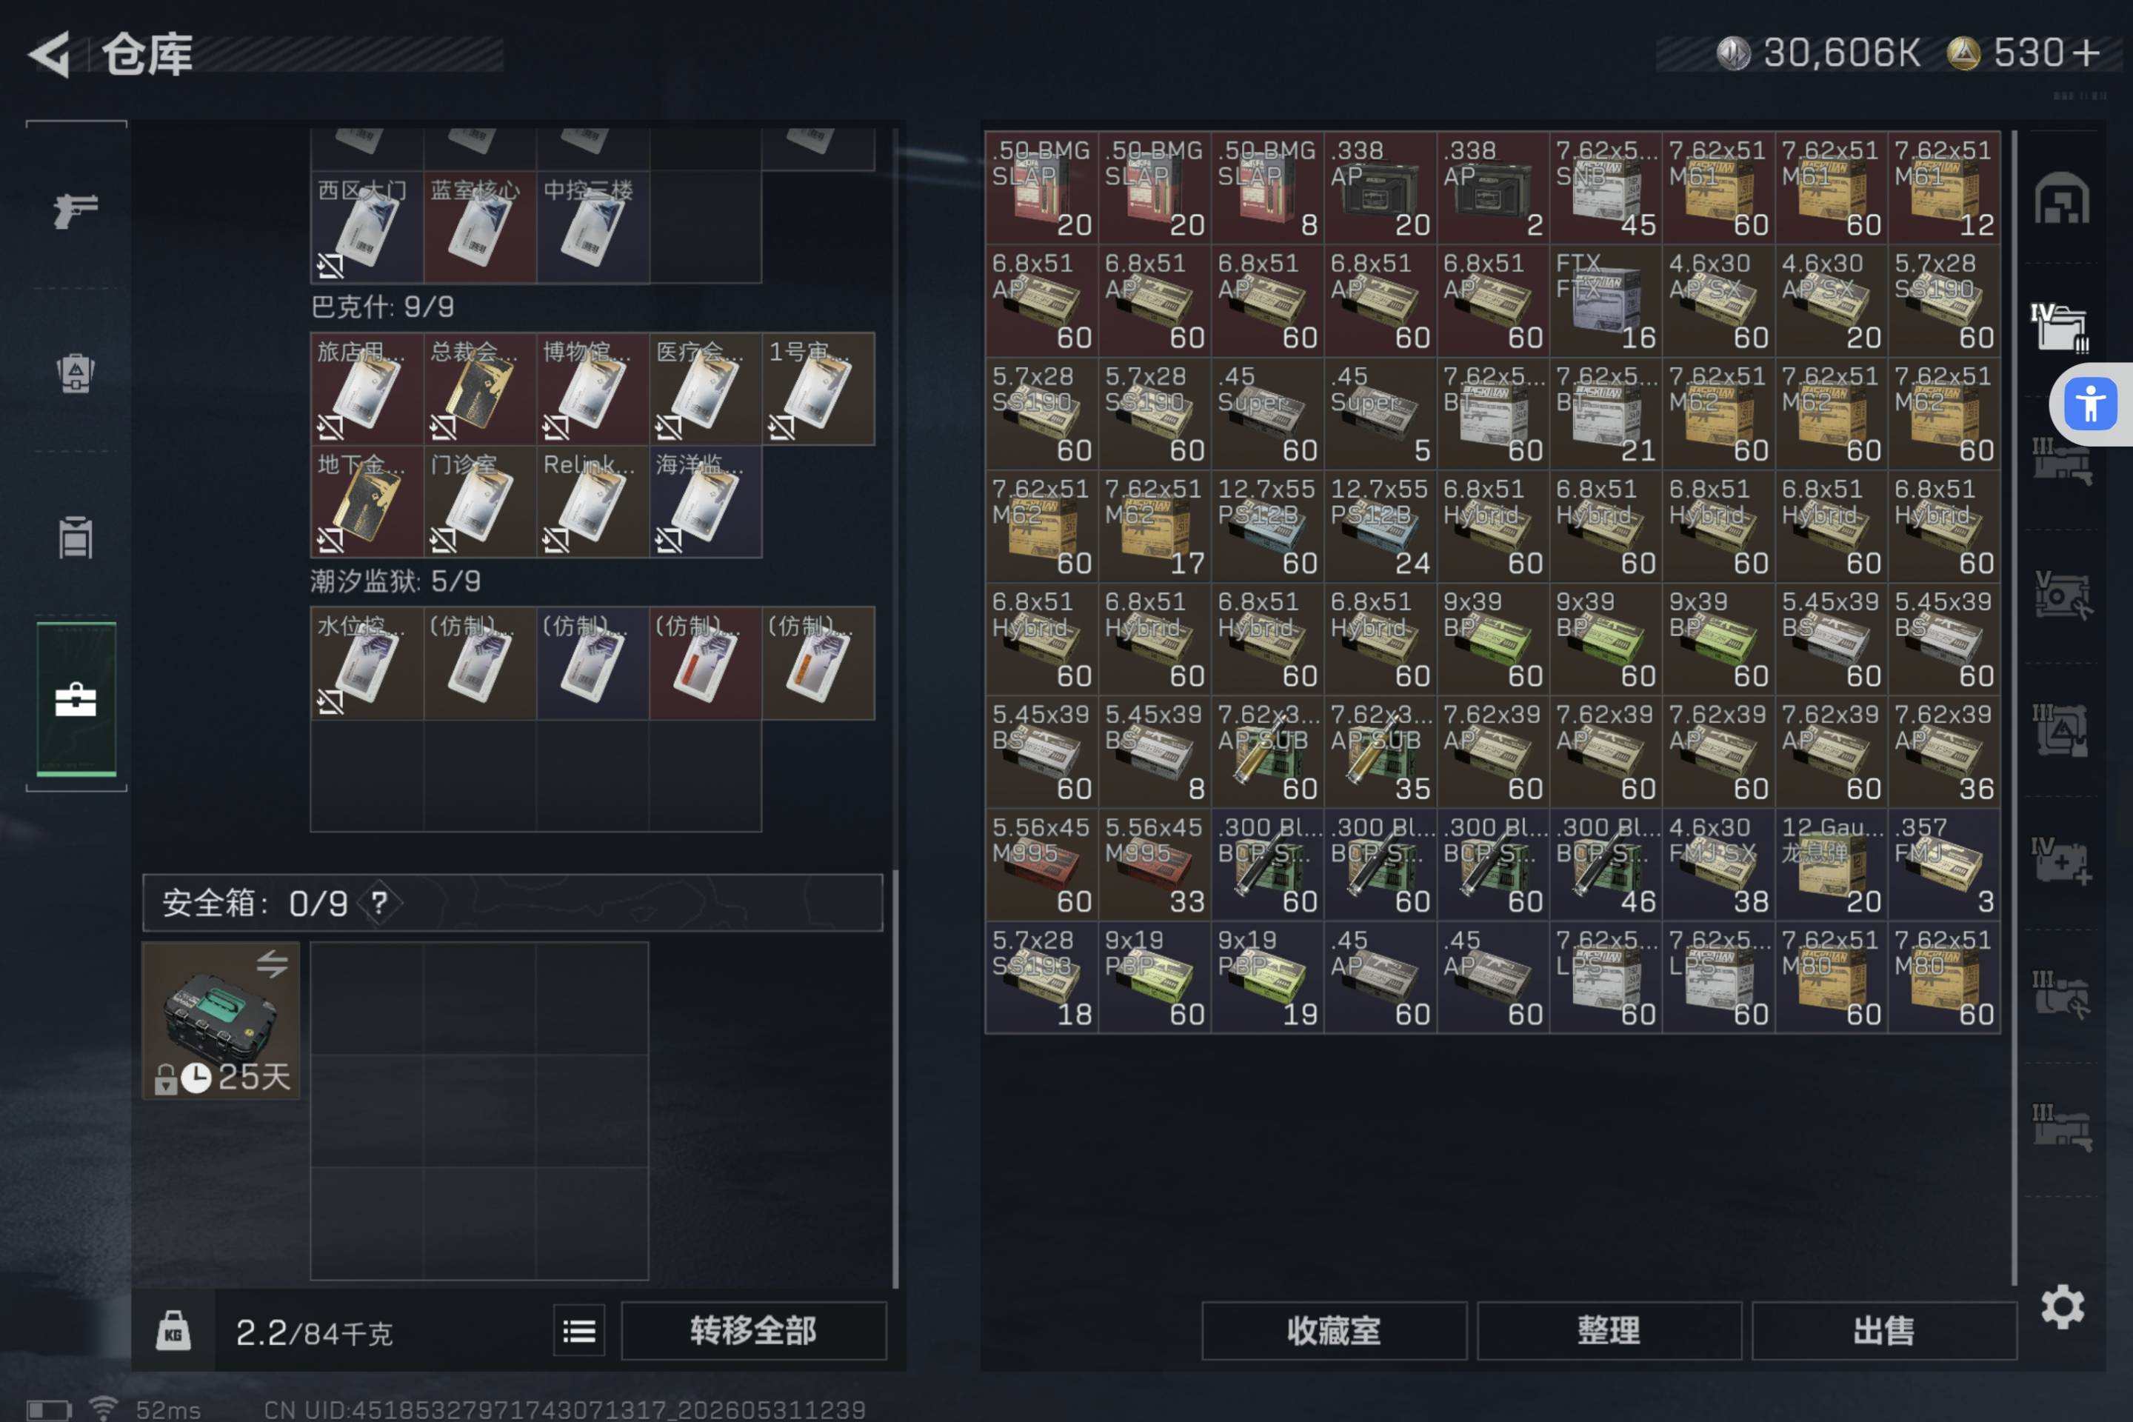Click the 安全箱: 0/9 header
The image size is (2133, 1422).
[513, 902]
